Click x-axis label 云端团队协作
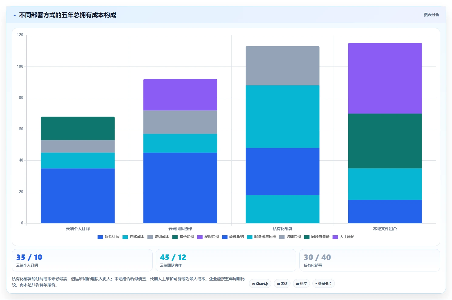Image resolution: width=452 pixels, height=300 pixels. coord(180,229)
